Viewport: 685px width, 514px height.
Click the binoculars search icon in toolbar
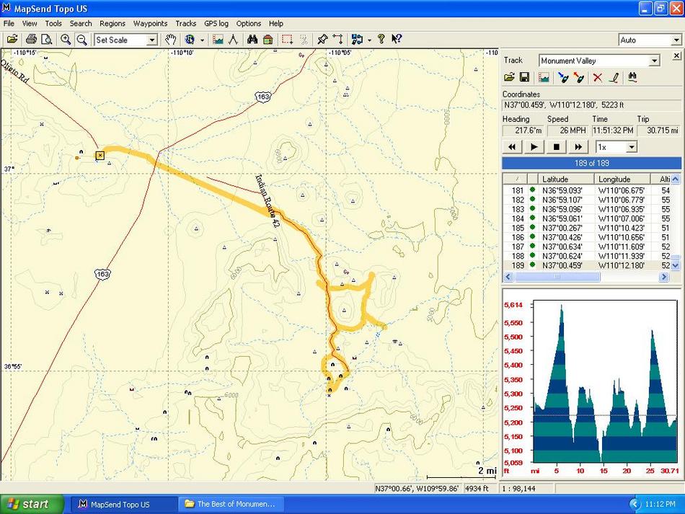point(252,40)
